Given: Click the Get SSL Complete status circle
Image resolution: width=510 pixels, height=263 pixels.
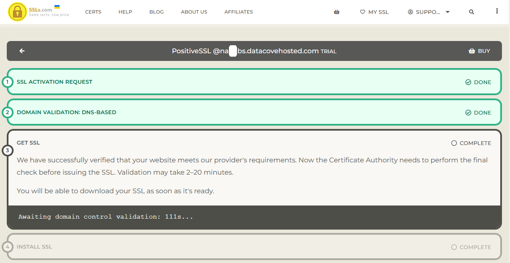Looking at the screenshot, I should point(454,143).
